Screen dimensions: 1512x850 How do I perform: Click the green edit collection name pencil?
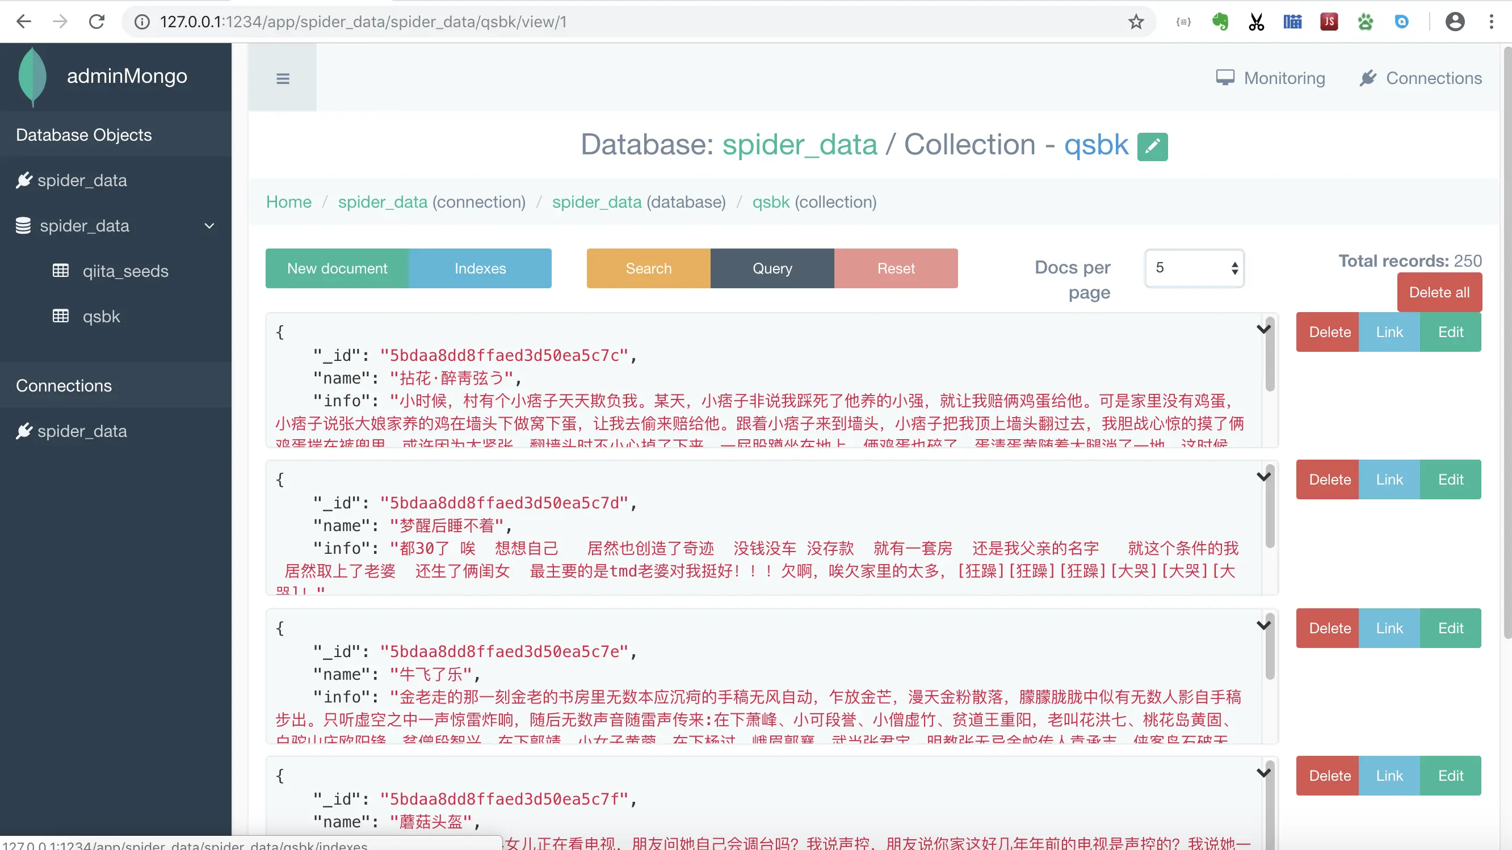[x=1152, y=146]
